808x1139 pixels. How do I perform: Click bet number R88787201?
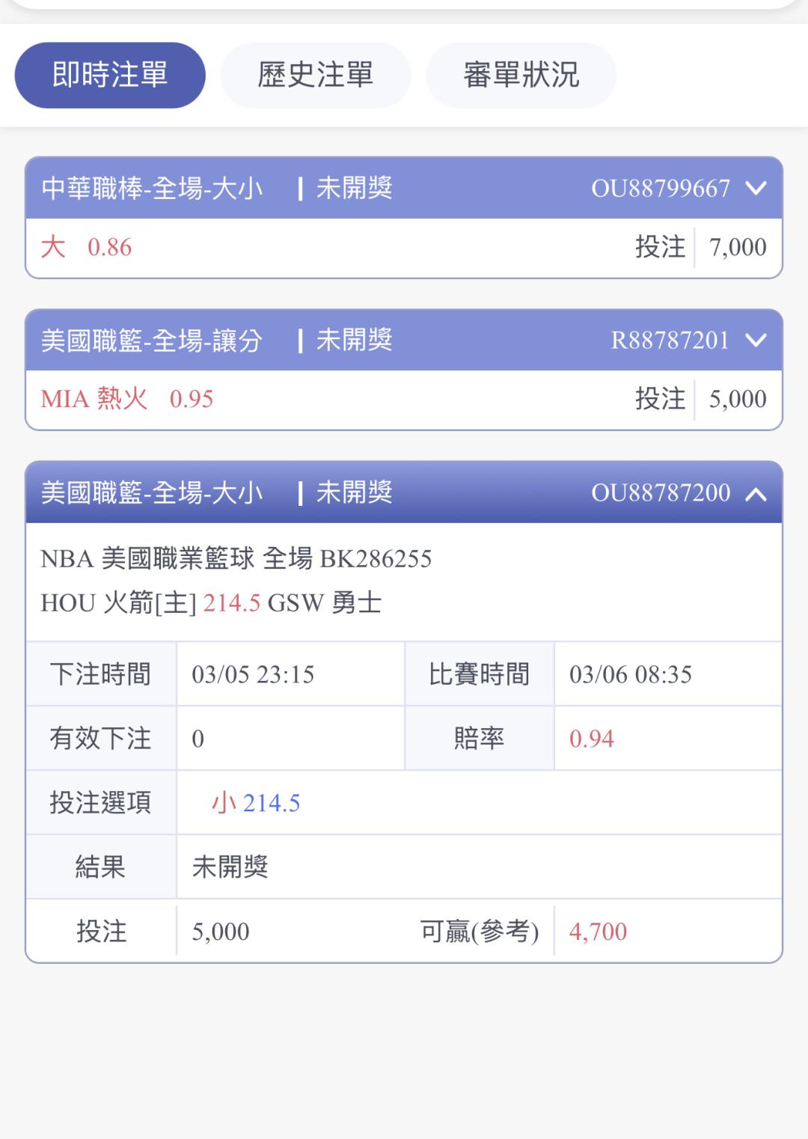pyautogui.click(x=670, y=341)
